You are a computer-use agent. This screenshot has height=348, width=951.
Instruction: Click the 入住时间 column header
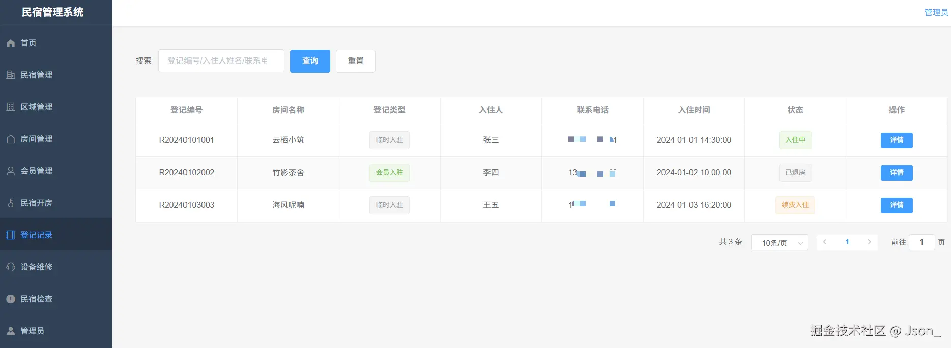pyautogui.click(x=694, y=110)
